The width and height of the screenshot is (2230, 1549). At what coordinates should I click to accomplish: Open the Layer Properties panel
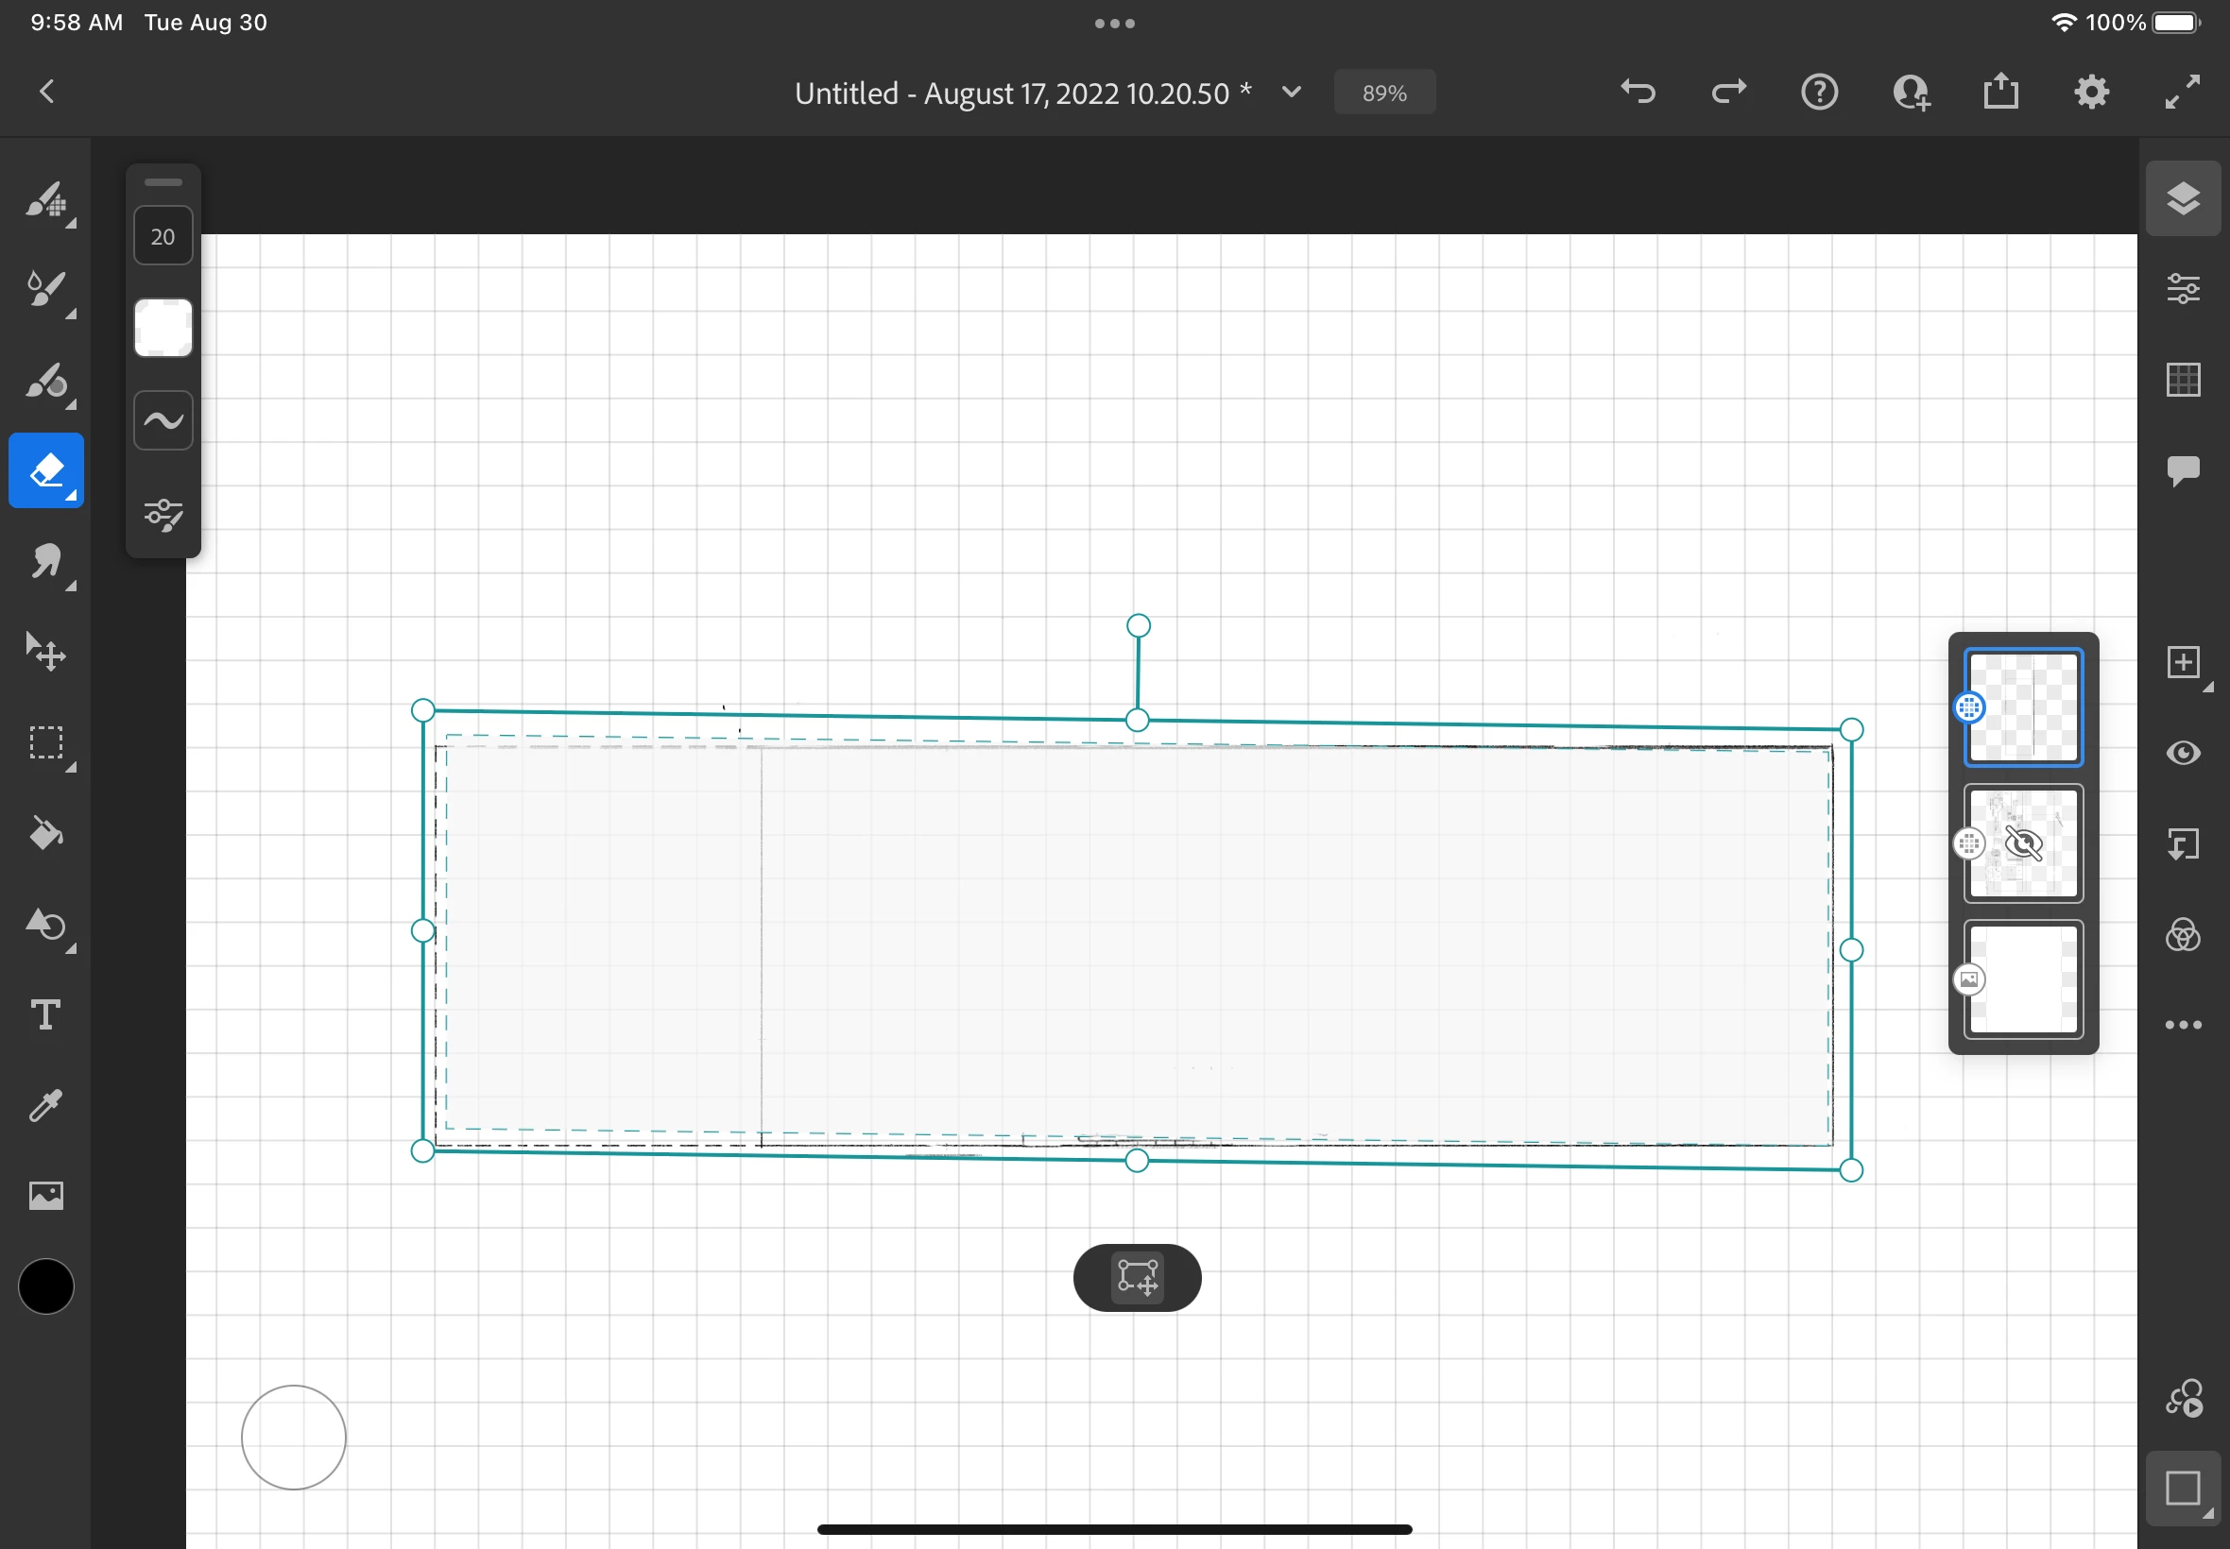tap(2183, 289)
